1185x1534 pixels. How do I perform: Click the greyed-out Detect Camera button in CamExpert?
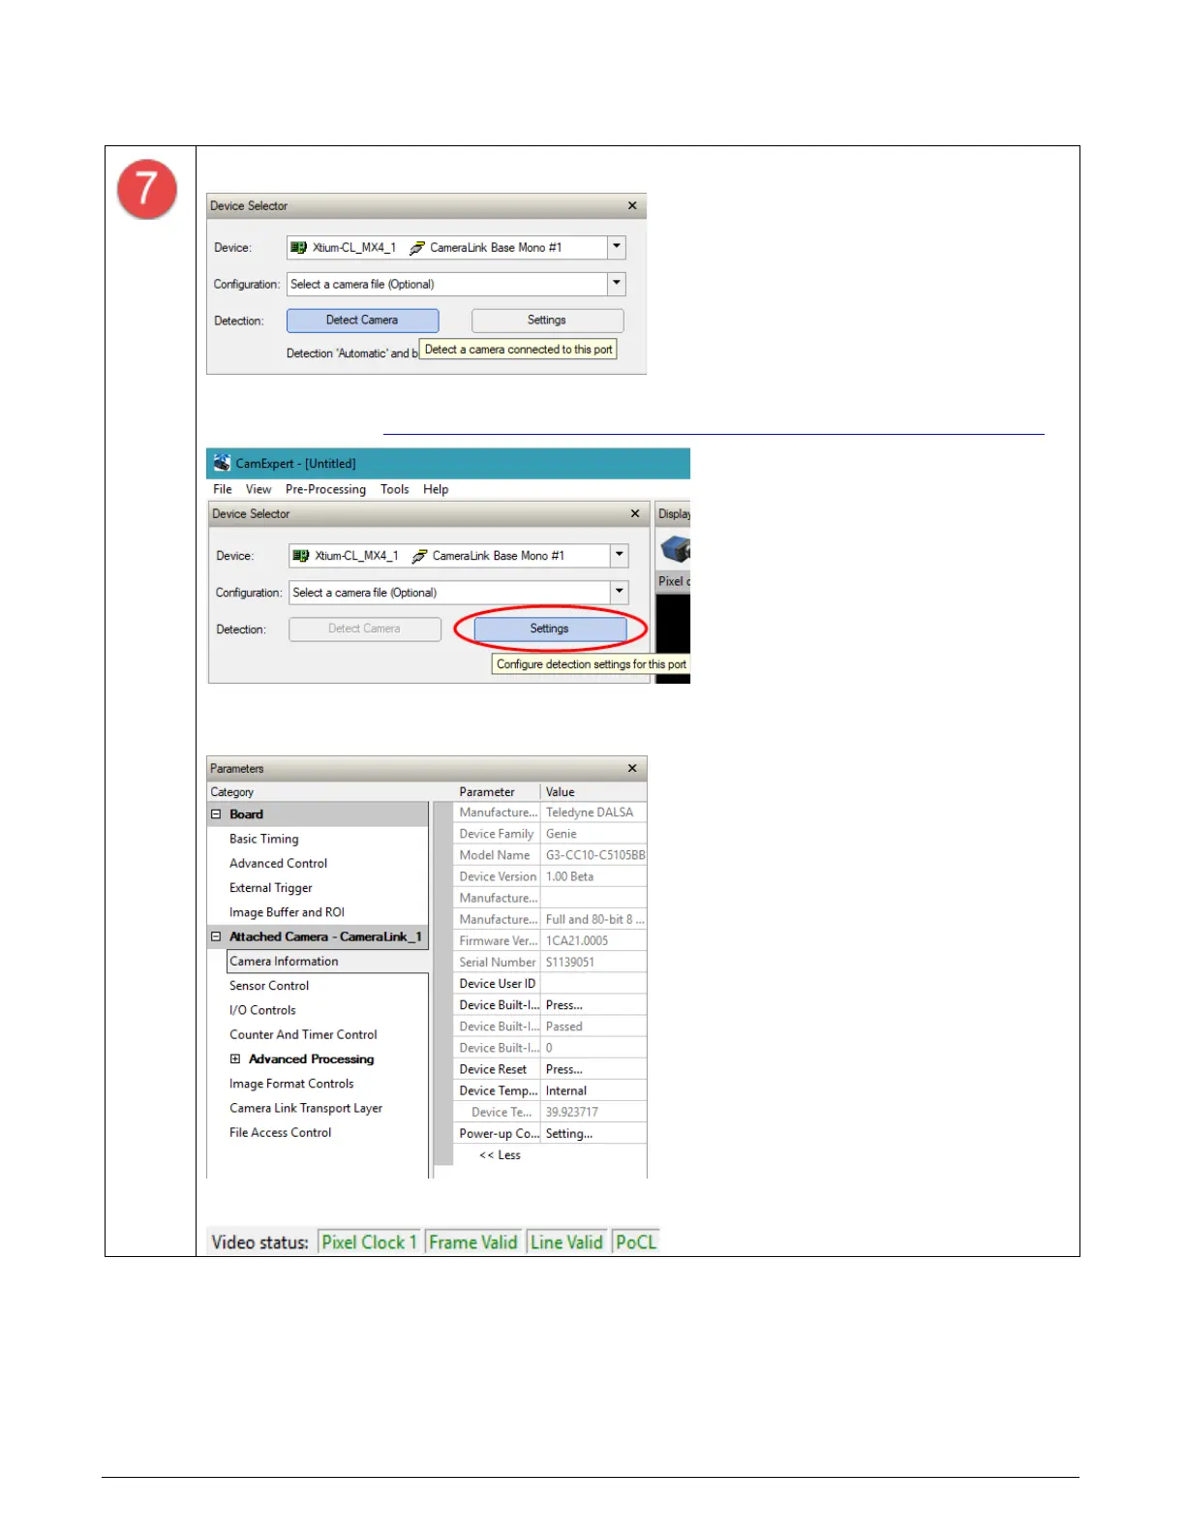365,629
